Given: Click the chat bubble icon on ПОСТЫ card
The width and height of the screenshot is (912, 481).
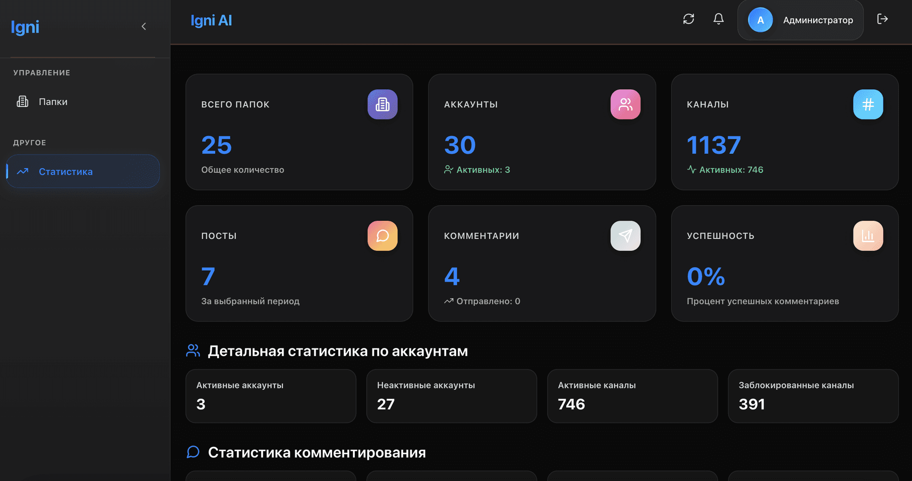Looking at the screenshot, I should [x=382, y=236].
